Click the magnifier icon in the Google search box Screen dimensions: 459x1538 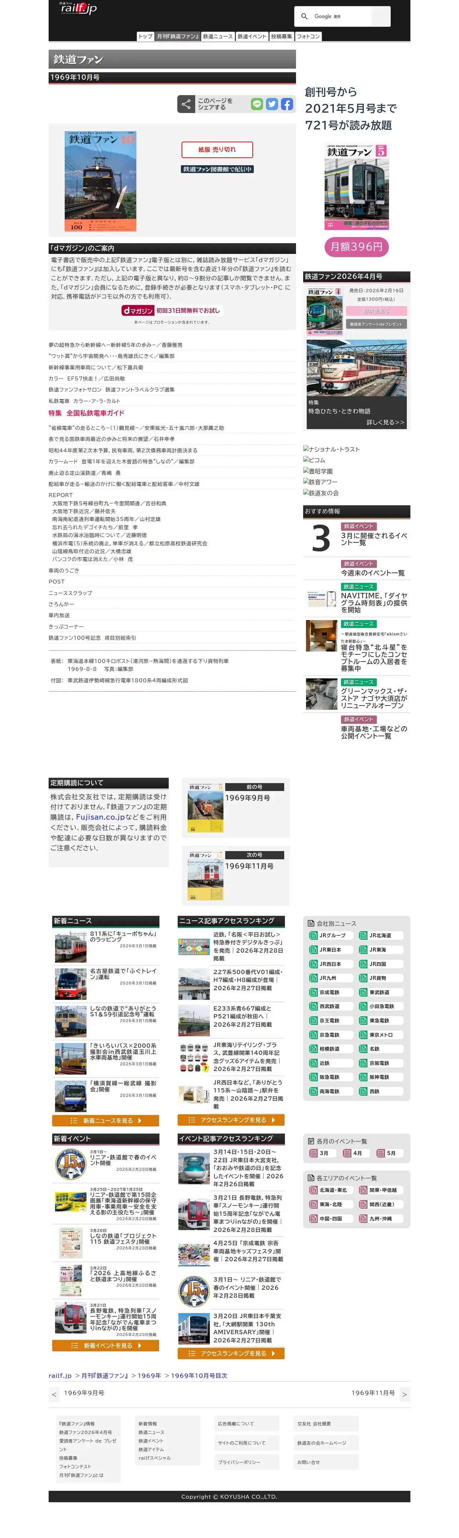point(305,17)
